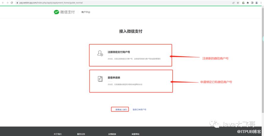Open the 登录已有商户号 link
The image size is (264, 136).
click(x=139, y=109)
